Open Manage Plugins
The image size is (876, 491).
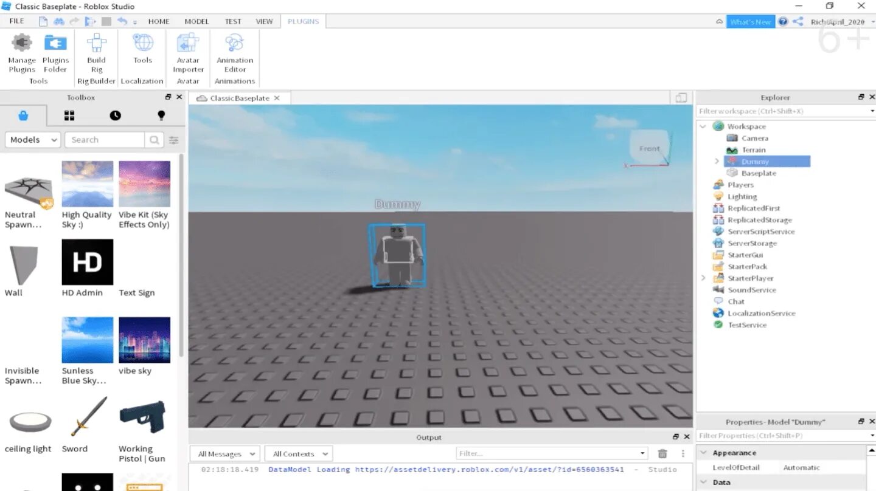[22, 53]
